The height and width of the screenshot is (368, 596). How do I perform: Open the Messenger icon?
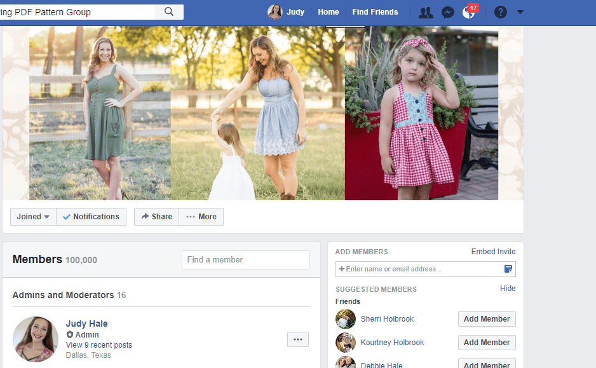(x=448, y=12)
